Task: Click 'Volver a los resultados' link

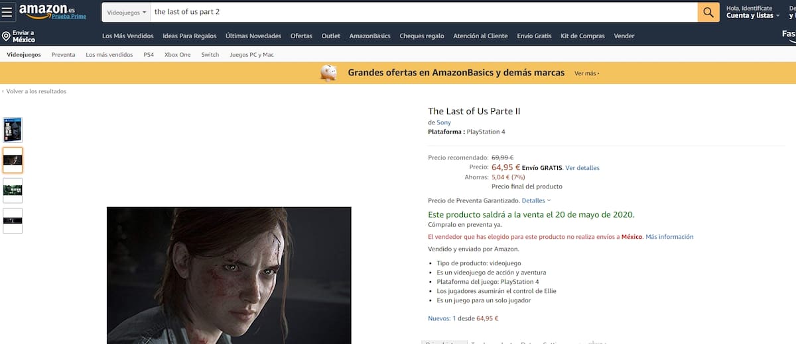Action: [34, 91]
